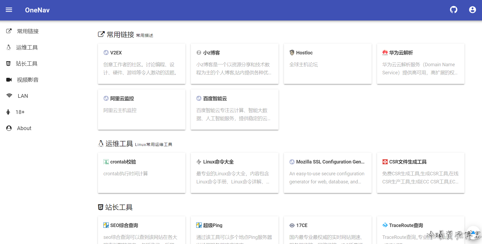This screenshot has height=244, width=482.
Task: Open the V2EX link card
Action: (142, 64)
